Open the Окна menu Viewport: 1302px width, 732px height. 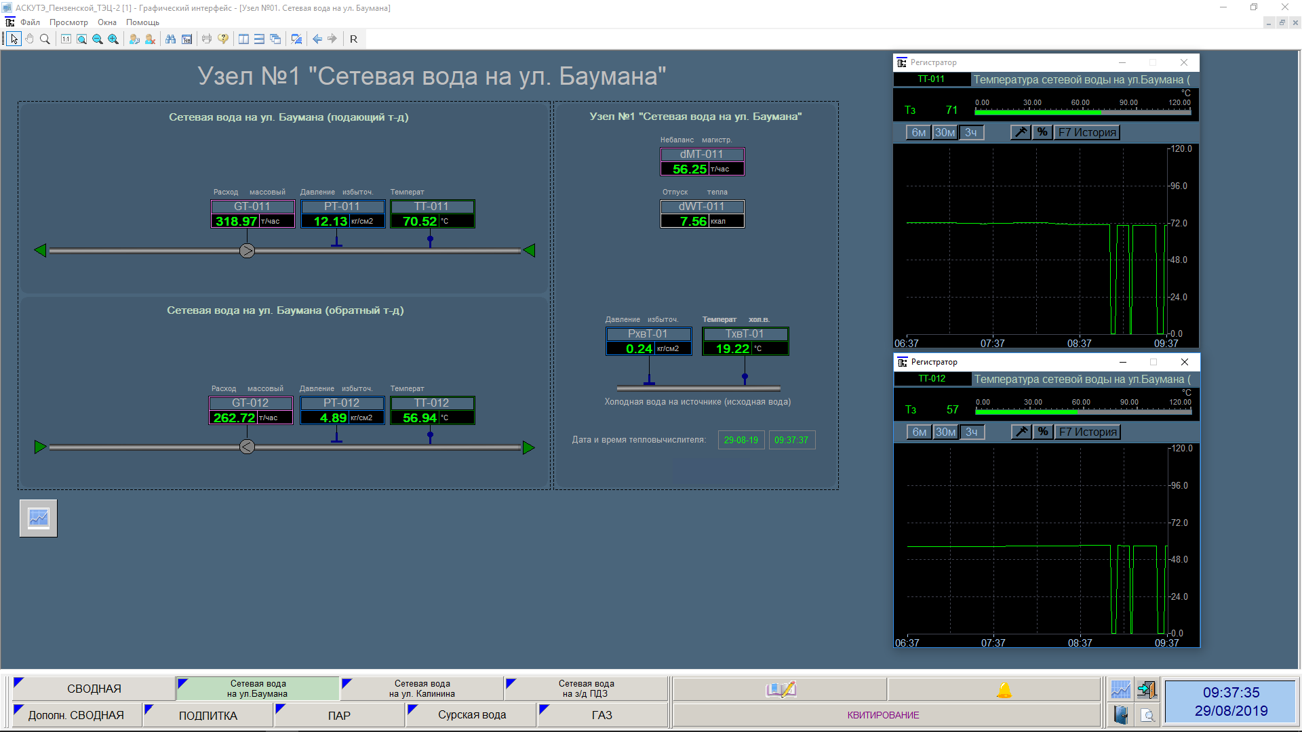click(x=107, y=22)
